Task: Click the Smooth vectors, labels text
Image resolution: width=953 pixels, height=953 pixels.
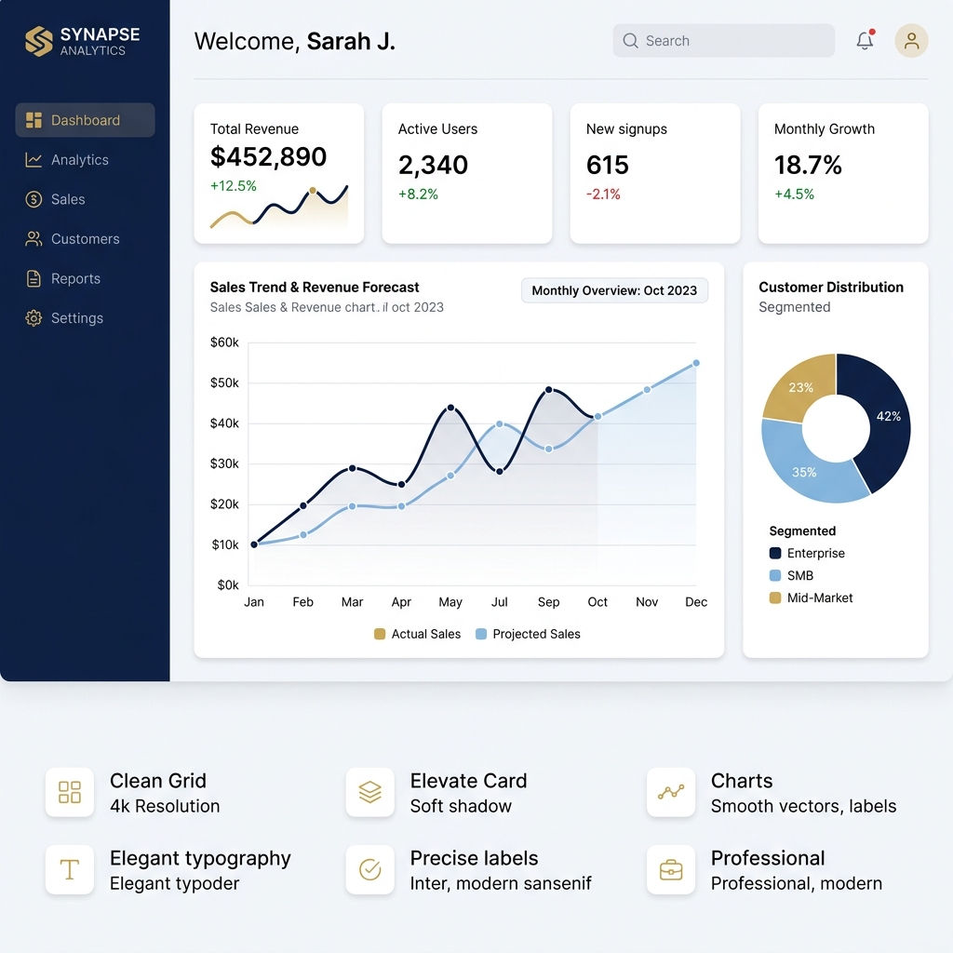Action: [803, 806]
